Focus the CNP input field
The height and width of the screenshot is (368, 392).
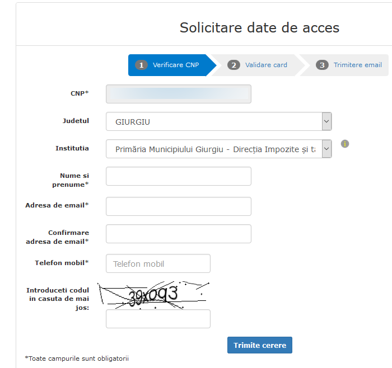(178, 94)
